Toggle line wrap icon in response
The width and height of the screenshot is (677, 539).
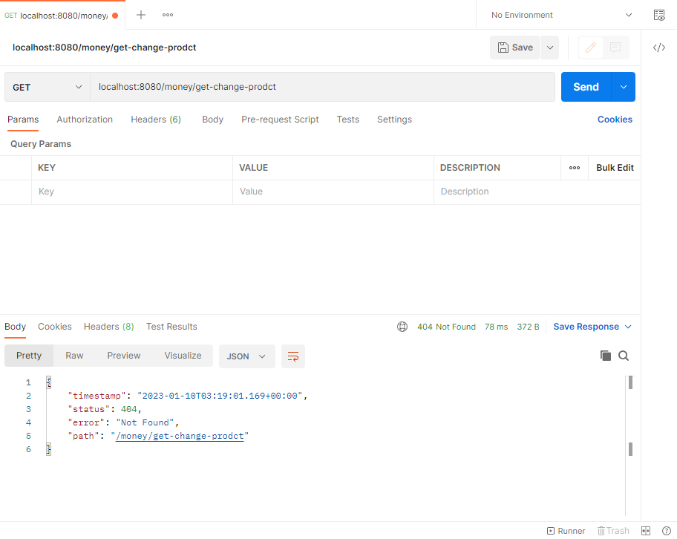pyautogui.click(x=293, y=357)
